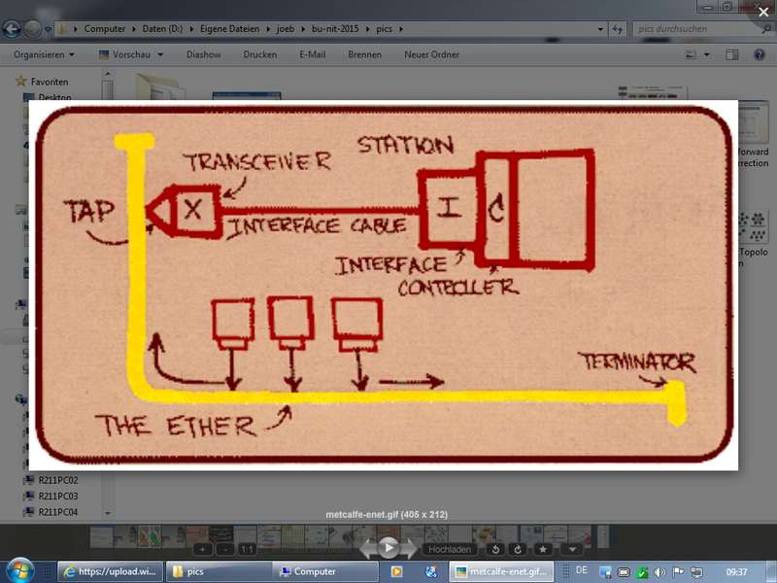The width and height of the screenshot is (777, 583).
Task: Zoom in with the plus button
Action: [x=202, y=549]
